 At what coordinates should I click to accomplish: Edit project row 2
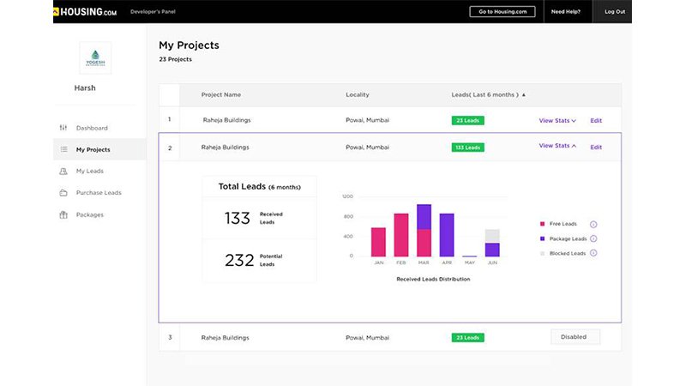[596, 147]
